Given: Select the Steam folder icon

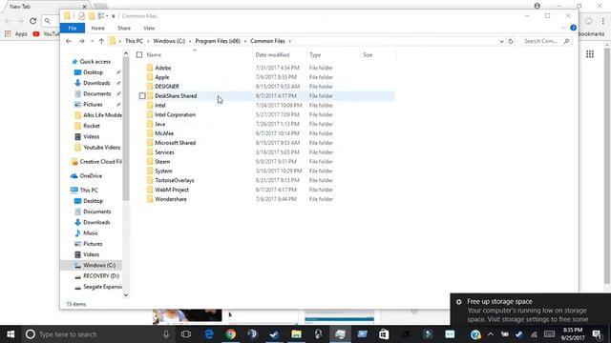Looking at the screenshot, I should coord(150,161).
